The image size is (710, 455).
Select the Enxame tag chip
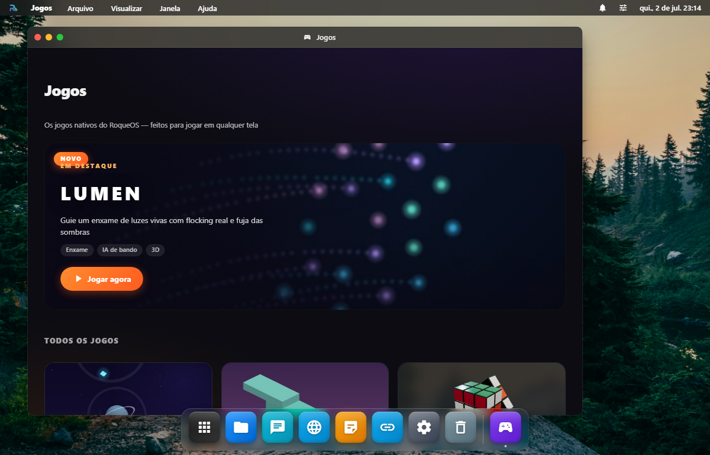(77, 250)
